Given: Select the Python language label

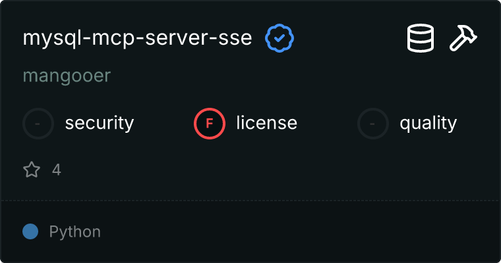Looking at the screenshot, I should pyautogui.click(x=74, y=232).
